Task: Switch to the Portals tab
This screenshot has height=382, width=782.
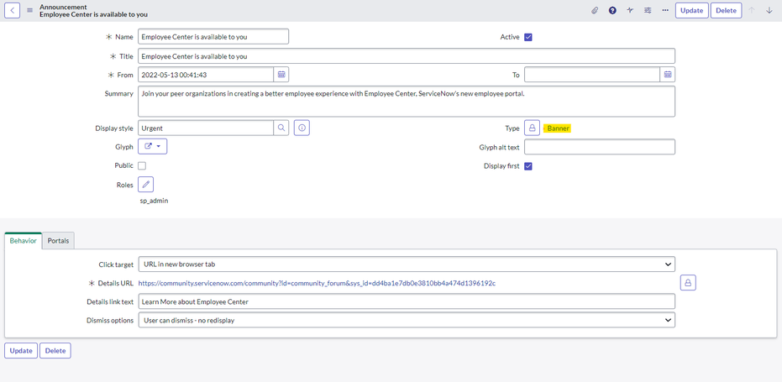Action: point(58,240)
